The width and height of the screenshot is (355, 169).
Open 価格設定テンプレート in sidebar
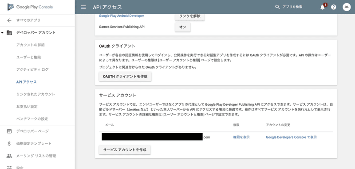pos(34,143)
